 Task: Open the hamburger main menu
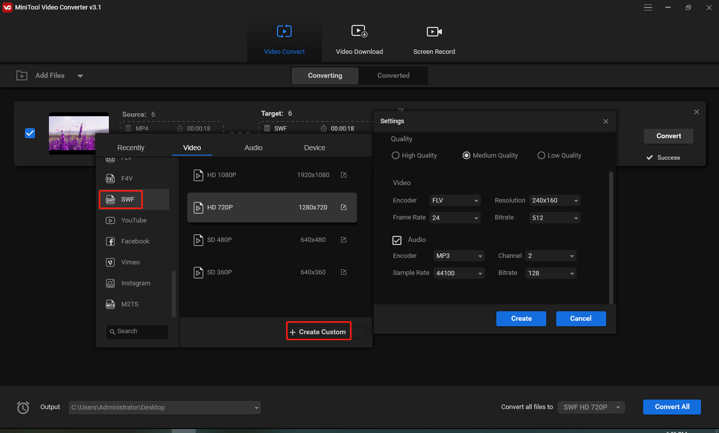pos(648,7)
